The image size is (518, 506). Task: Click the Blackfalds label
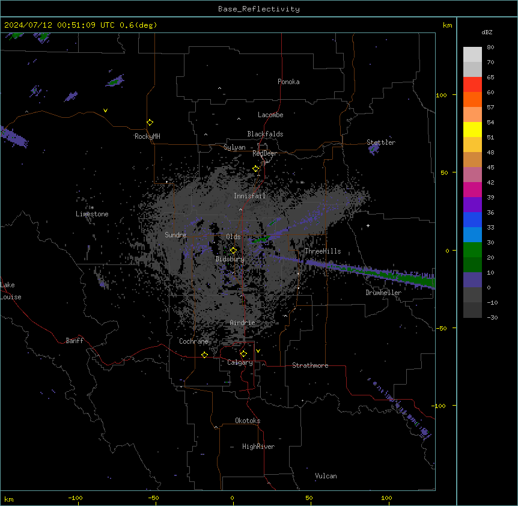point(265,134)
